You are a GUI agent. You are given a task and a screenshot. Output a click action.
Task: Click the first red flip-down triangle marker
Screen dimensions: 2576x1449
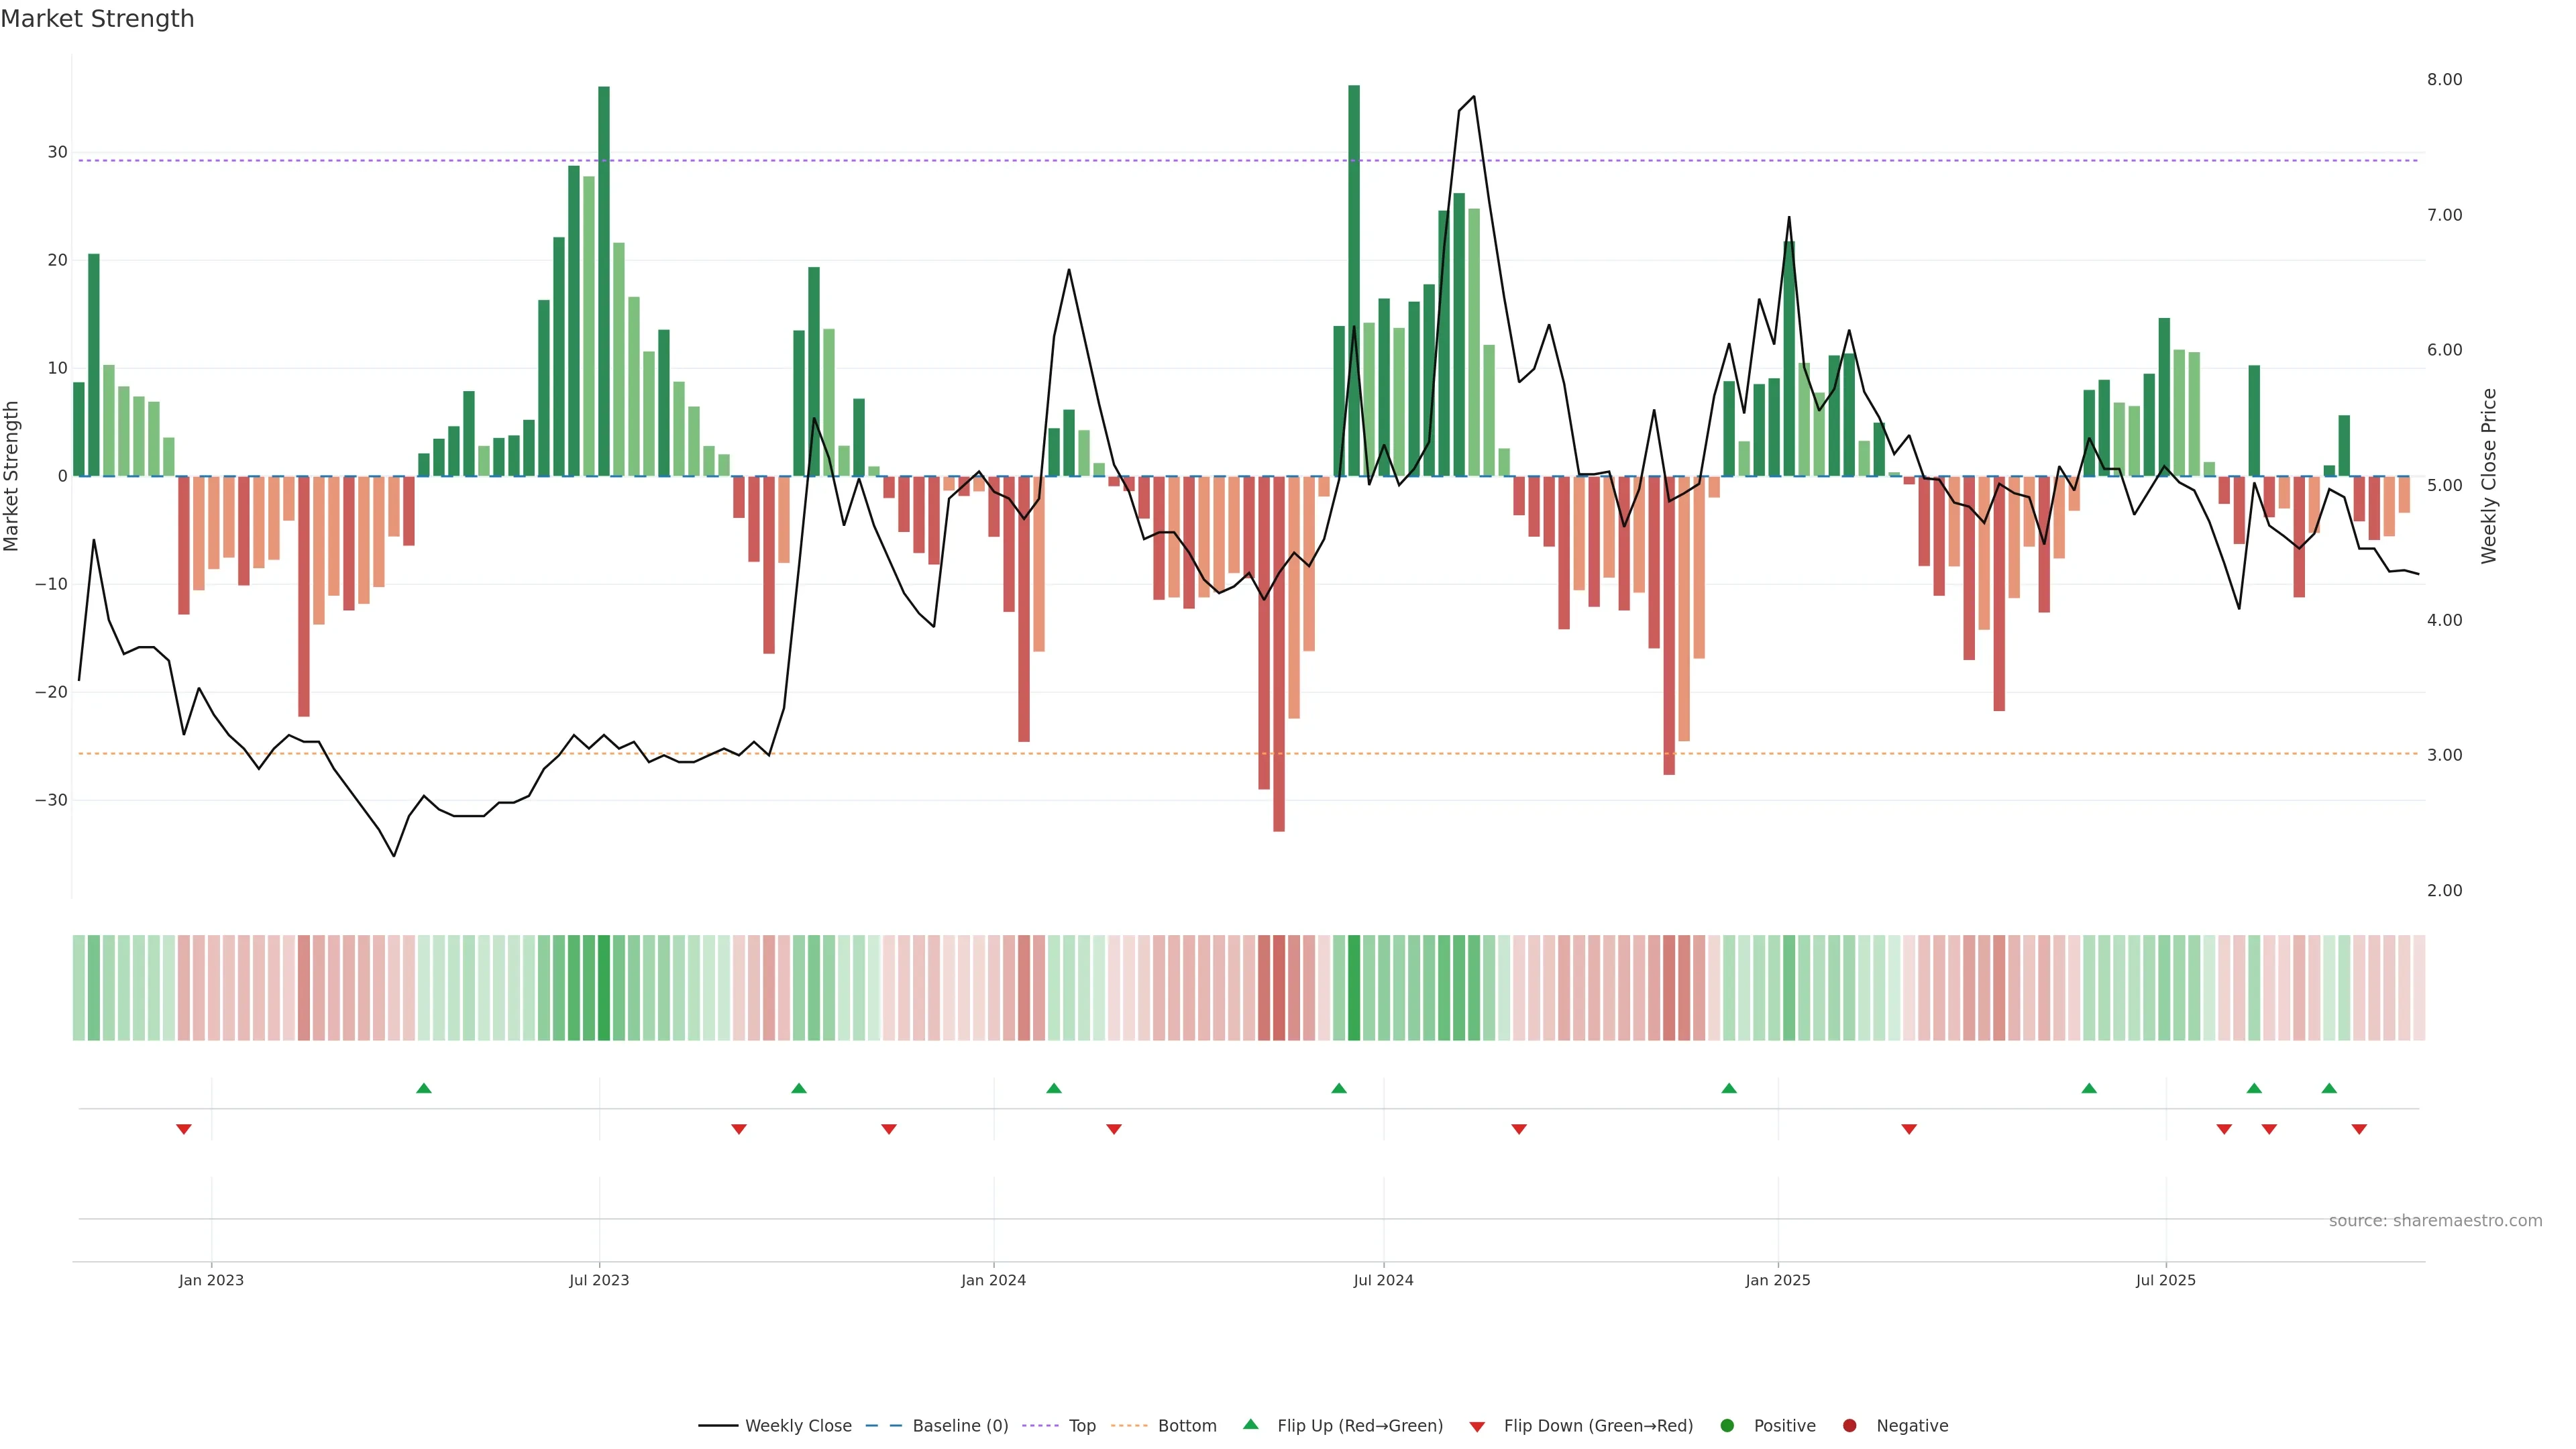click(x=184, y=1129)
